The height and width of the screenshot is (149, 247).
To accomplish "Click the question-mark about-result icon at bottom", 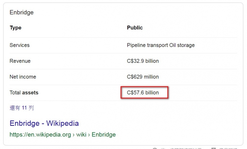I will [x=155, y=148].
